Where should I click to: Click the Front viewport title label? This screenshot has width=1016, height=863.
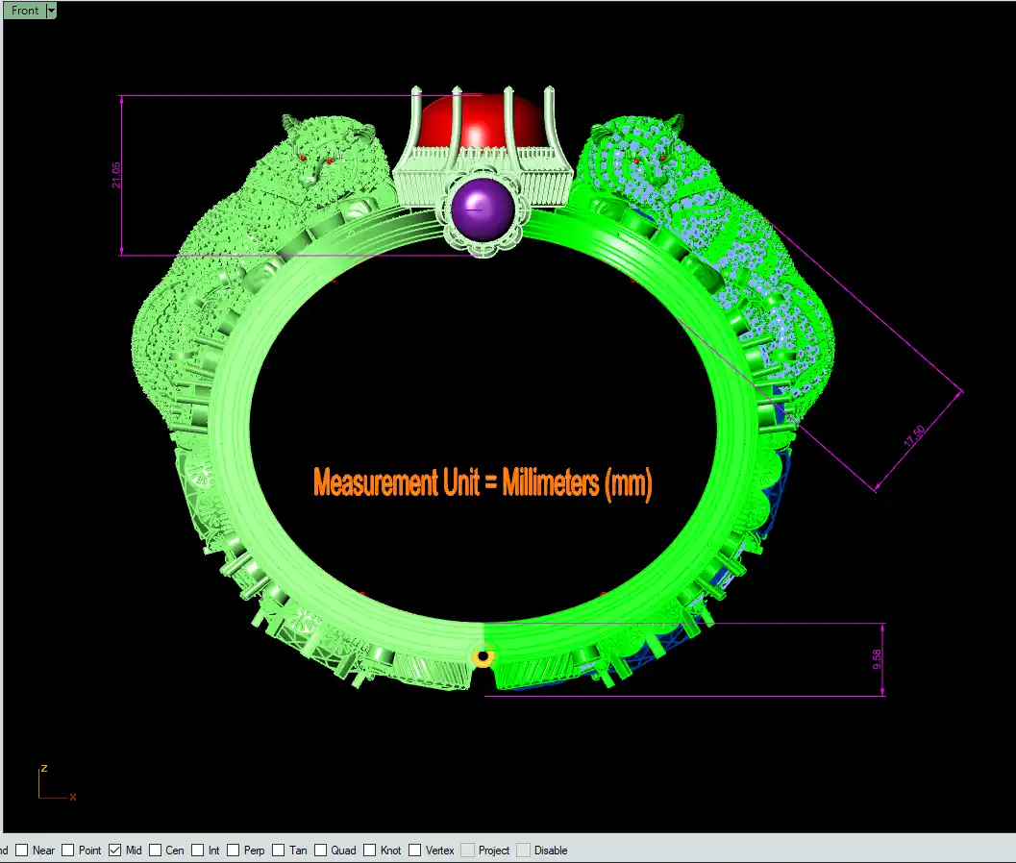(25, 11)
